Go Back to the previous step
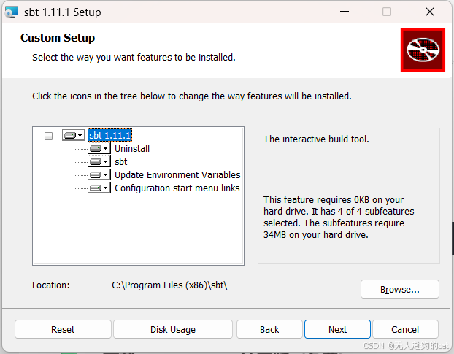The height and width of the screenshot is (354, 454). click(269, 329)
